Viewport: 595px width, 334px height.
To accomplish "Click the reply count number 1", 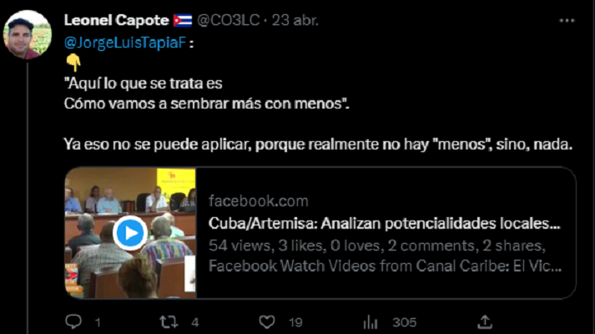I will 98,322.
